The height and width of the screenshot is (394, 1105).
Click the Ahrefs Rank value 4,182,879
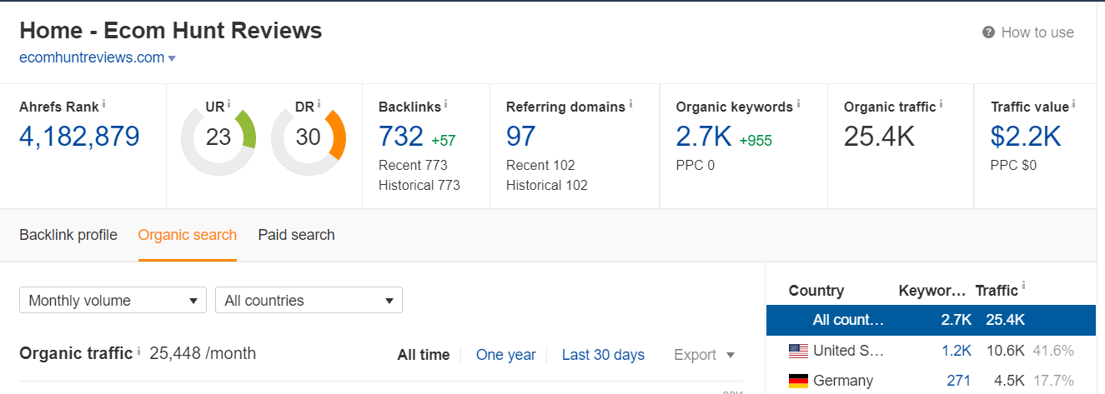click(79, 137)
